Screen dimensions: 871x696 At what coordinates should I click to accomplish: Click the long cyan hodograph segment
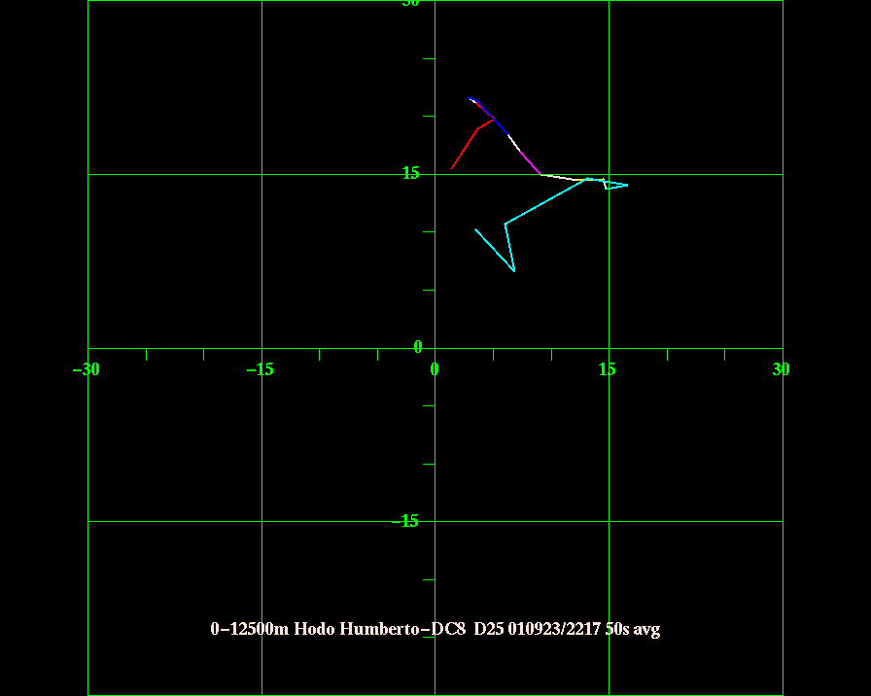point(546,201)
